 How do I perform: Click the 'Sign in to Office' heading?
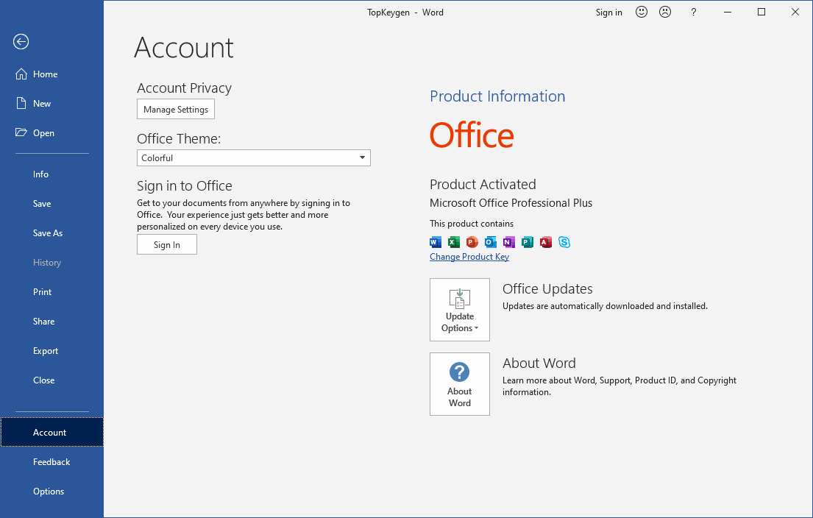(x=184, y=185)
